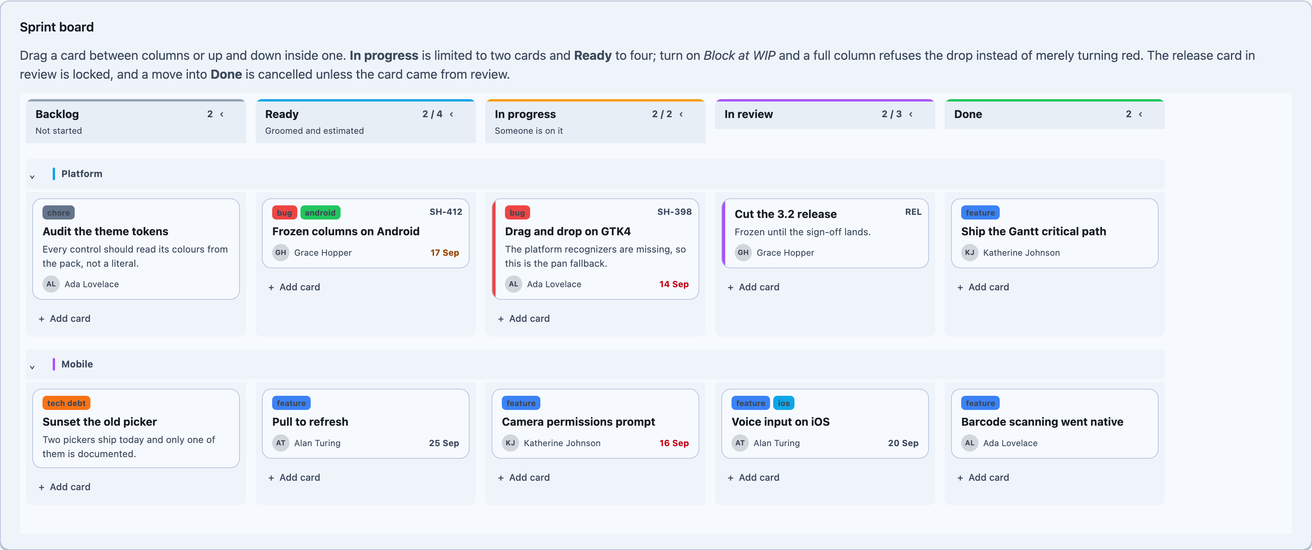1312x550 pixels.
Task: Click the chore tag on Audit card
Action: (59, 212)
